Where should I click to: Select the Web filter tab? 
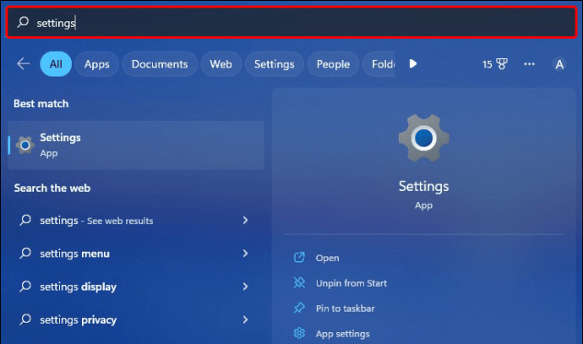(x=221, y=64)
